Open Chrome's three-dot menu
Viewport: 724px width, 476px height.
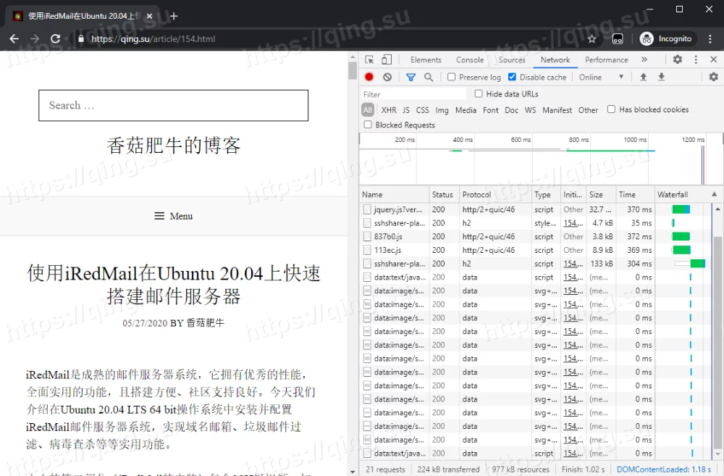tap(710, 39)
